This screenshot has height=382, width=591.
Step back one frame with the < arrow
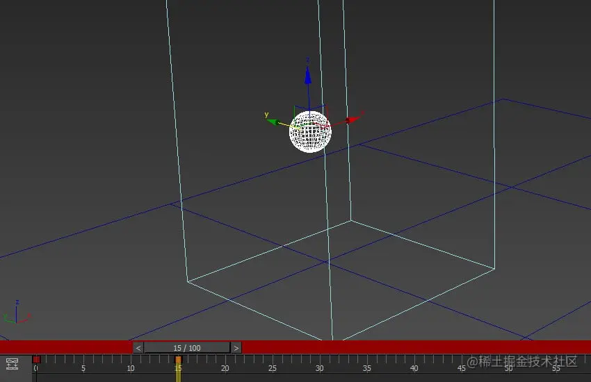[138, 348]
